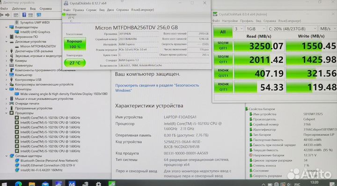337x186 pixels.
Task: Click the Очереди печати printer icon
Action: 12,104
